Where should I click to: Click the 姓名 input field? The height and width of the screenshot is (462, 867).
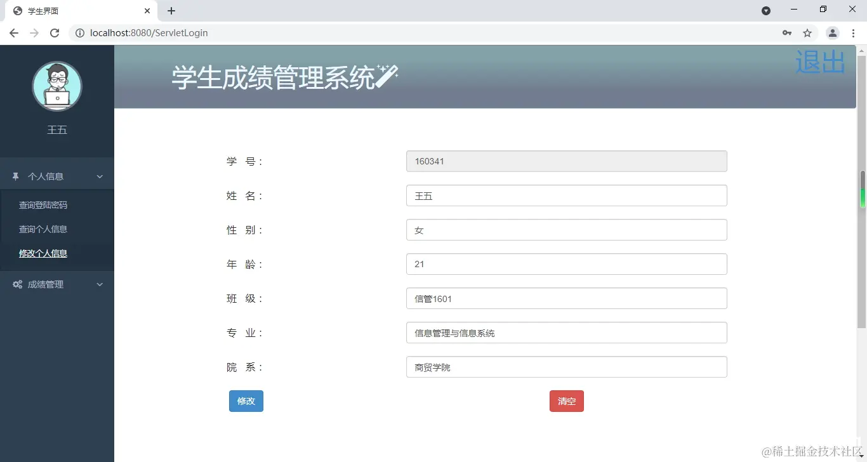[x=567, y=195]
